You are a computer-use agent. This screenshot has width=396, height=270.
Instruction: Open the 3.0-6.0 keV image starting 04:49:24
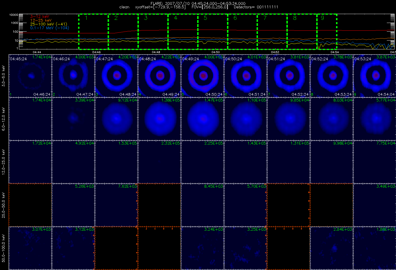pos(203,76)
